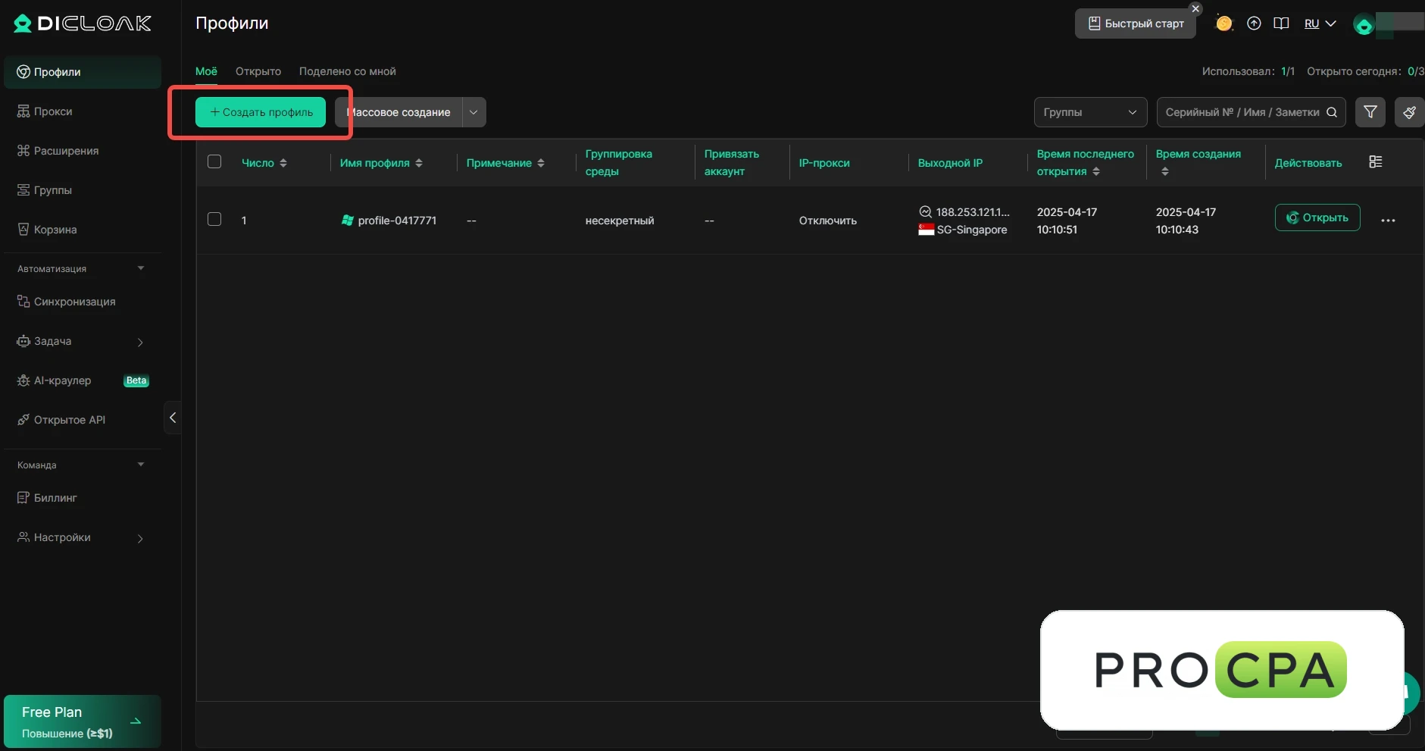1425x751 pixels.
Task: Click Открыть for profile-0417771
Action: tap(1317, 217)
